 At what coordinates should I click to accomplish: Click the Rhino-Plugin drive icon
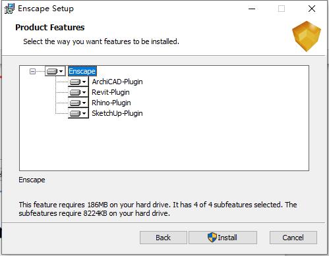point(75,103)
